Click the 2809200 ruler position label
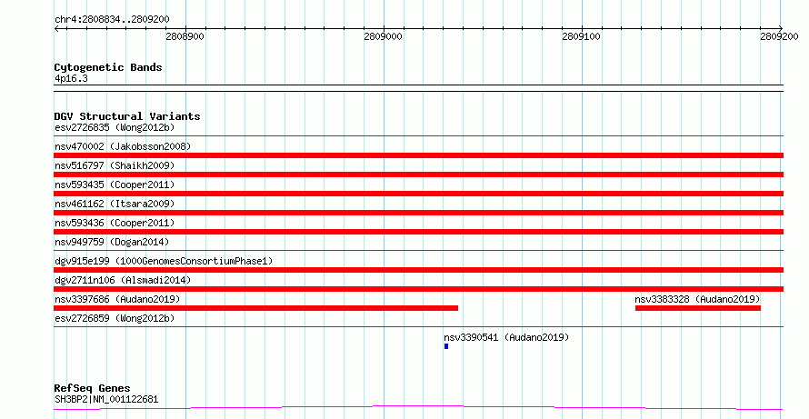 [x=779, y=36]
